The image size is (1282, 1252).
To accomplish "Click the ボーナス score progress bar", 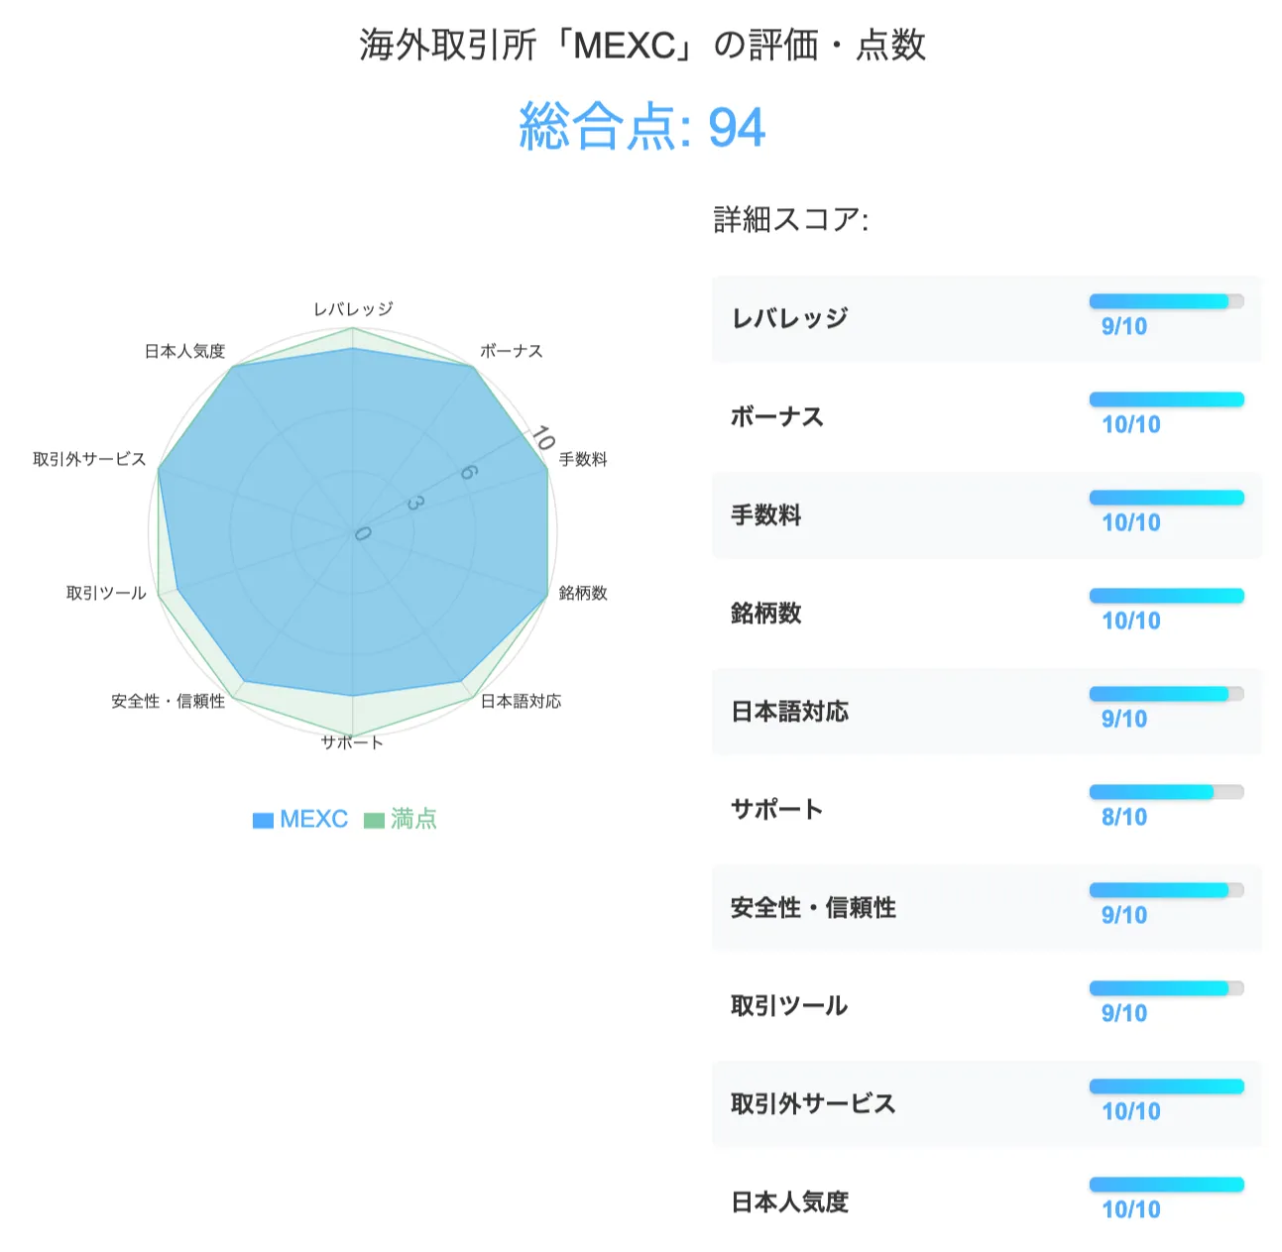I will pyautogui.click(x=1166, y=399).
